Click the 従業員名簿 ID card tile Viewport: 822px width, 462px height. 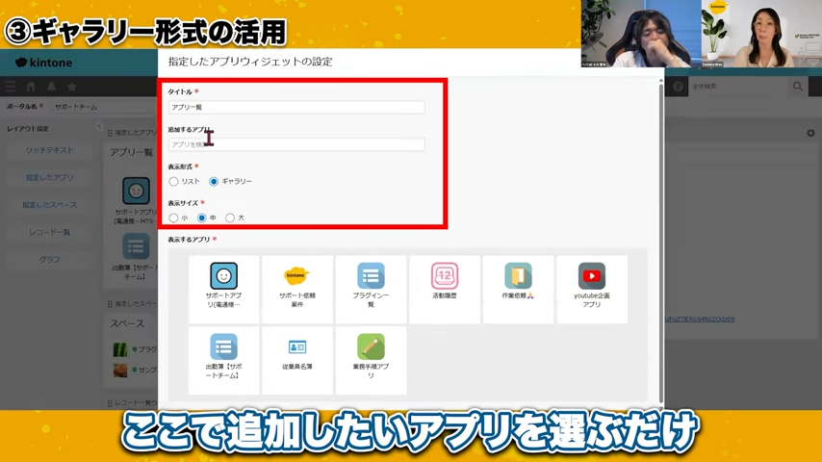(297, 360)
